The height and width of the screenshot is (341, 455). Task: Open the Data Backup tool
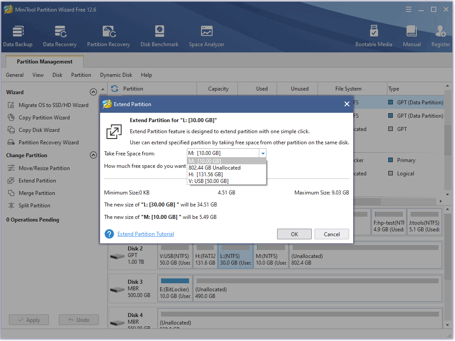tap(18, 36)
